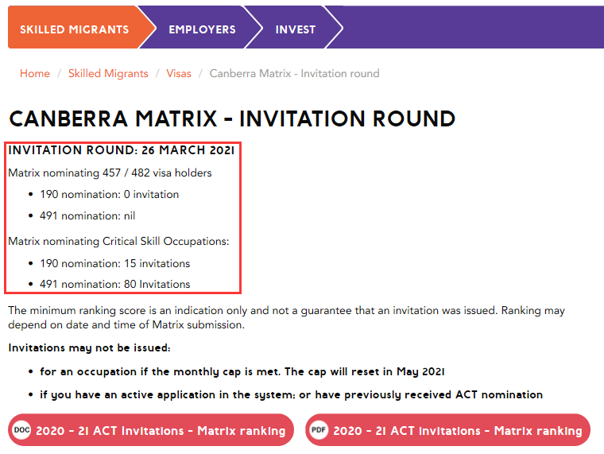604x454 pixels.
Task: Click the '190 nomination: 0 invitation' bullet
Action: click(110, 194)
